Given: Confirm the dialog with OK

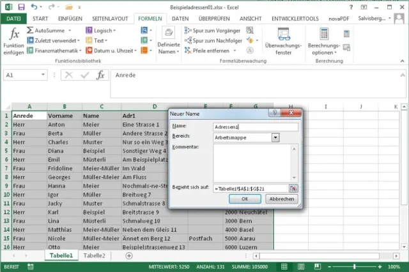Looking at the screenshot, I should click(246, 199).
